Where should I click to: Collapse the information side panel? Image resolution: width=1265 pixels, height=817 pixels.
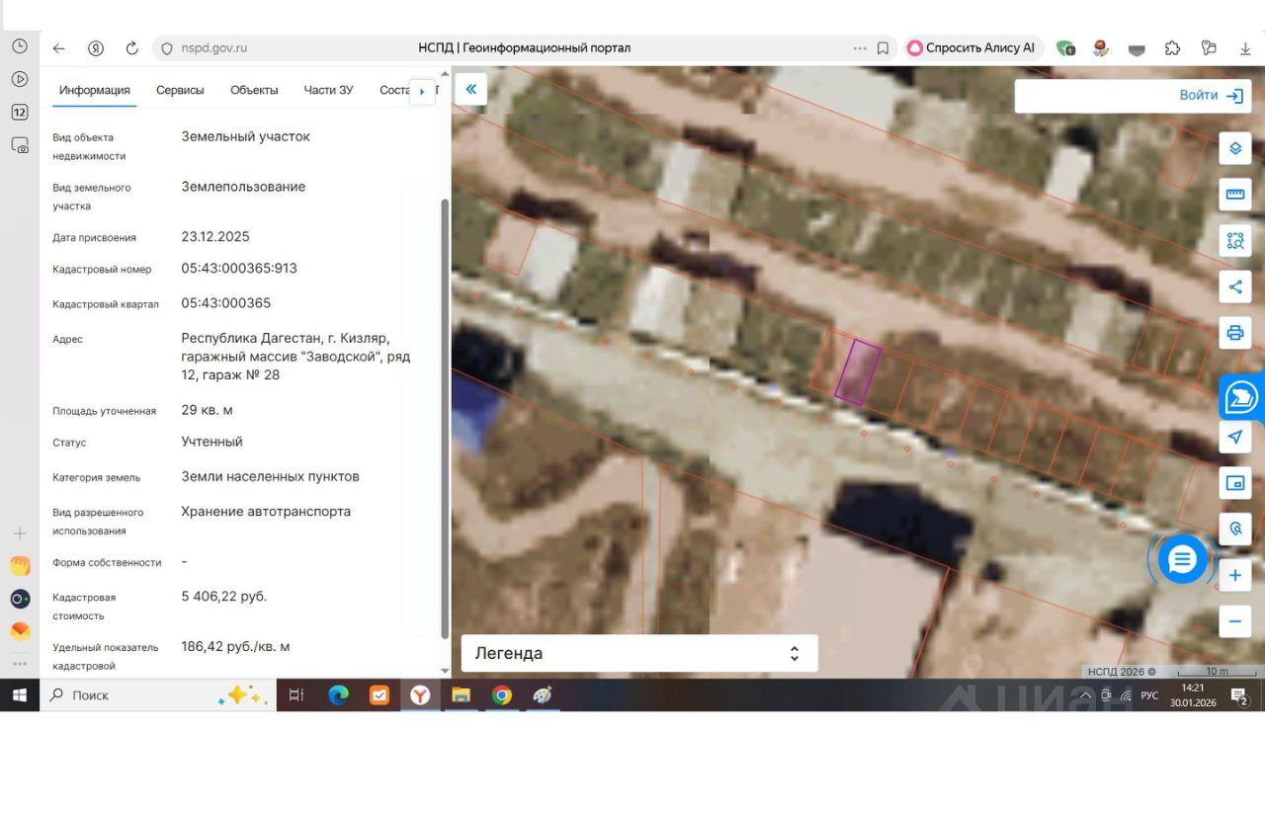470,89
